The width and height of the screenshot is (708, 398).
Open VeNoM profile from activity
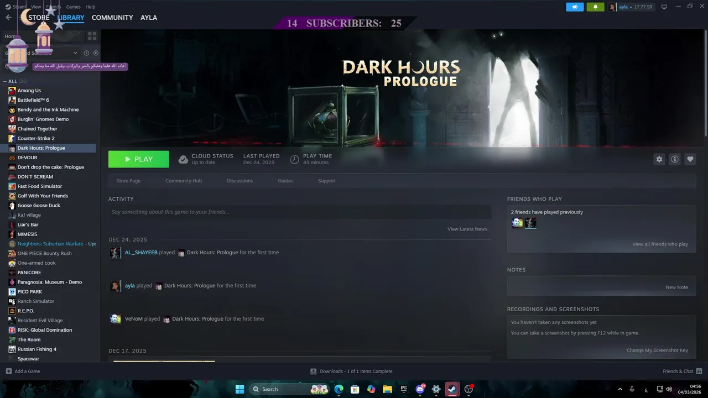pos(134,319)
